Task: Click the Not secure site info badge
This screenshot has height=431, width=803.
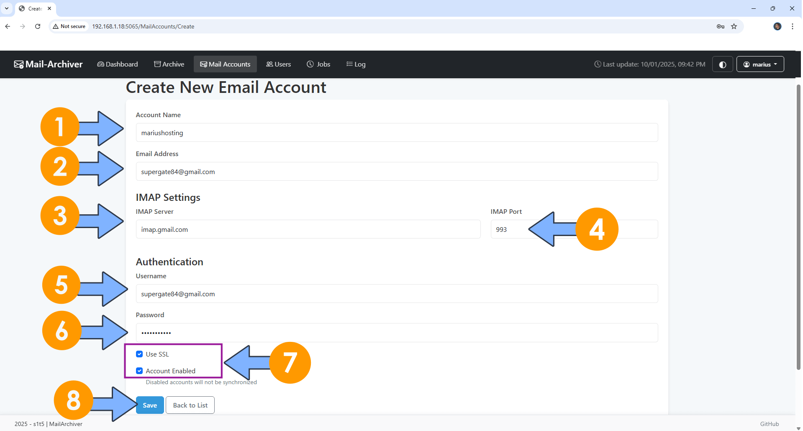Action: click(x=69, y=26)
